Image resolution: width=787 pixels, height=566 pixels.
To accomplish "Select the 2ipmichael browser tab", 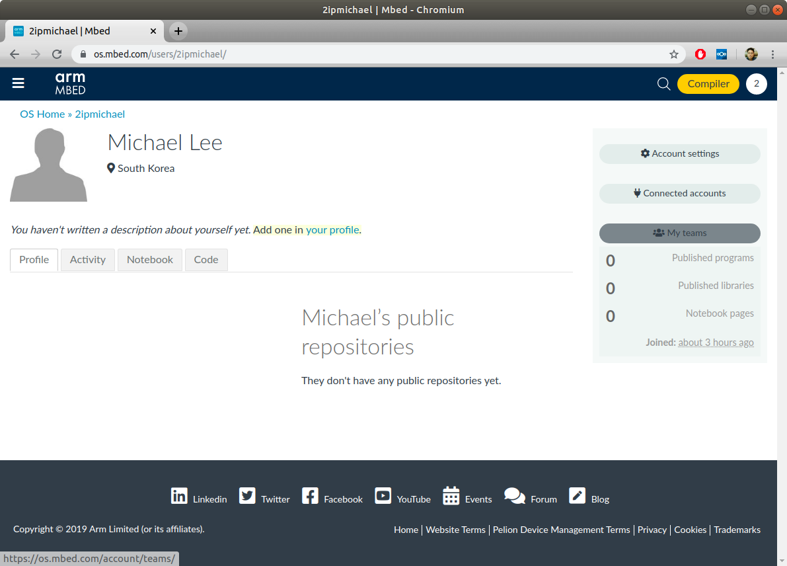I will pyautogui.click(x=85, y=31).
